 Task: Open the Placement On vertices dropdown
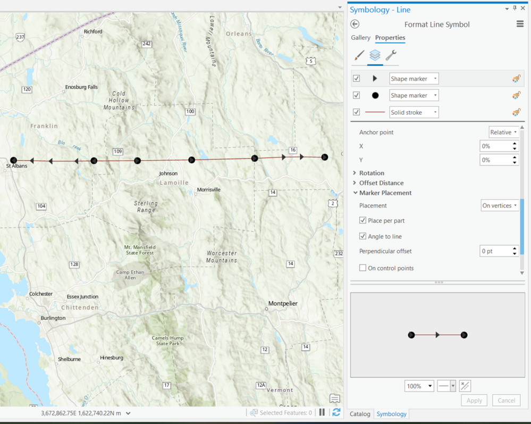pos(500,205)
